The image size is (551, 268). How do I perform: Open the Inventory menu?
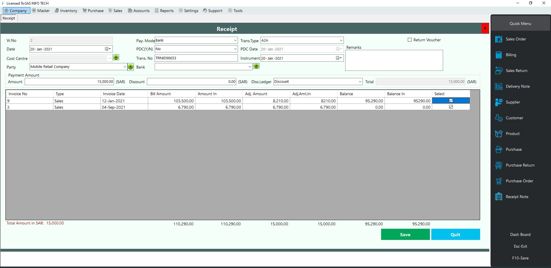coord(66,11)
